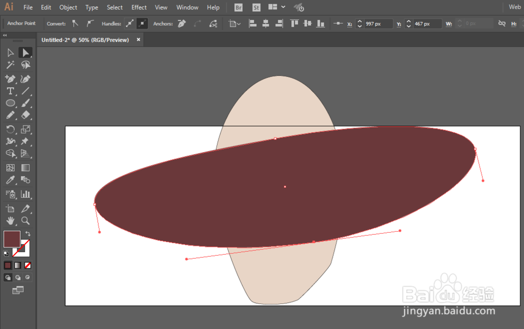This screenshot has height=329, width=524.
Task: Select the Scale tool
Action: coord(25,130)
